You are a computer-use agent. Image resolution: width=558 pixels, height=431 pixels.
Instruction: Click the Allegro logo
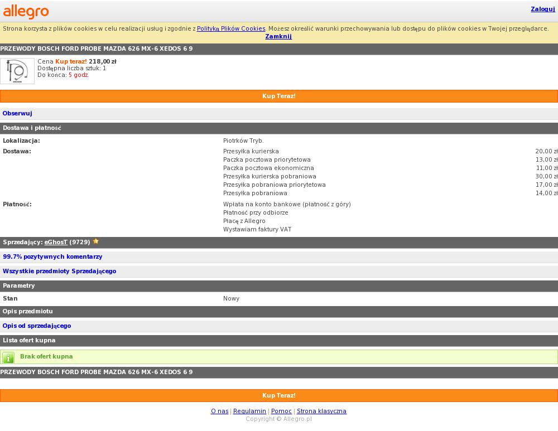click(26, 11)
